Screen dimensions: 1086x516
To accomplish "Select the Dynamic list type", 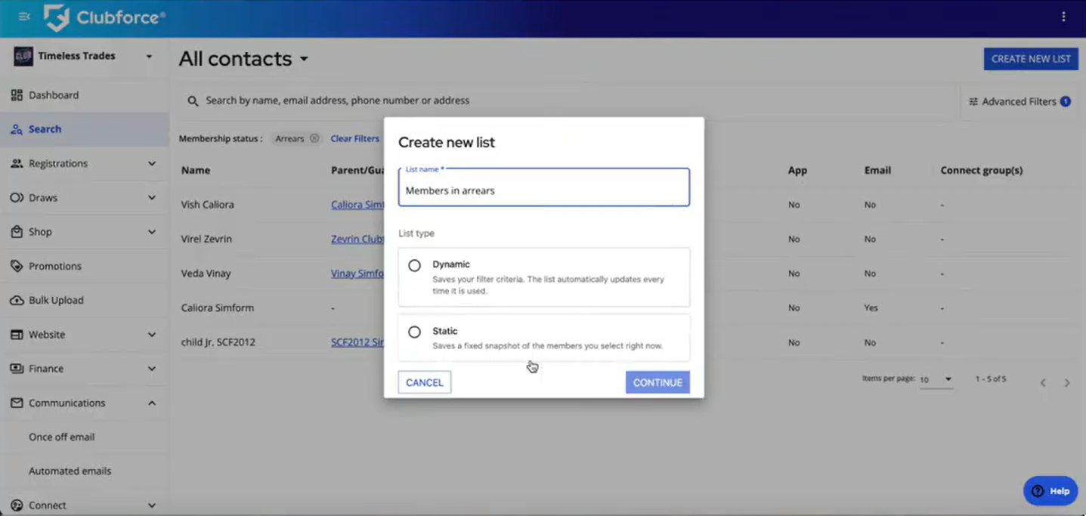I will pyautogui.click(x=414, y=266).
